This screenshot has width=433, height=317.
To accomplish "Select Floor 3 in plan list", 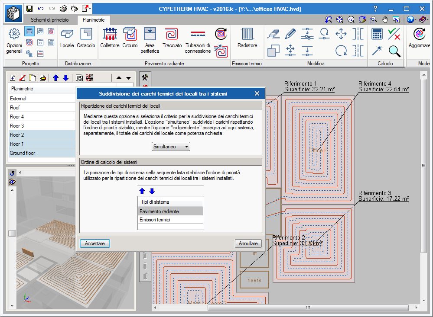I will click(42, 126).
